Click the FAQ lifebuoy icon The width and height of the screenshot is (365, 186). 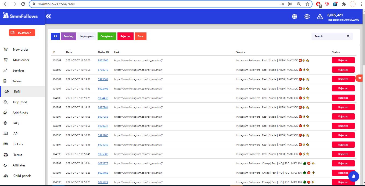tap(5, 123)
